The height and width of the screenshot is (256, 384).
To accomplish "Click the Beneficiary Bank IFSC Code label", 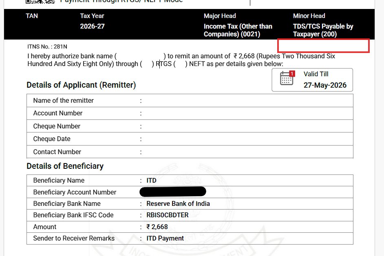I will pyautogui.click(x=73, y=215).
